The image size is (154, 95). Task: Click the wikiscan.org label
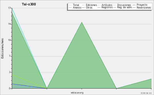point(77,93)
